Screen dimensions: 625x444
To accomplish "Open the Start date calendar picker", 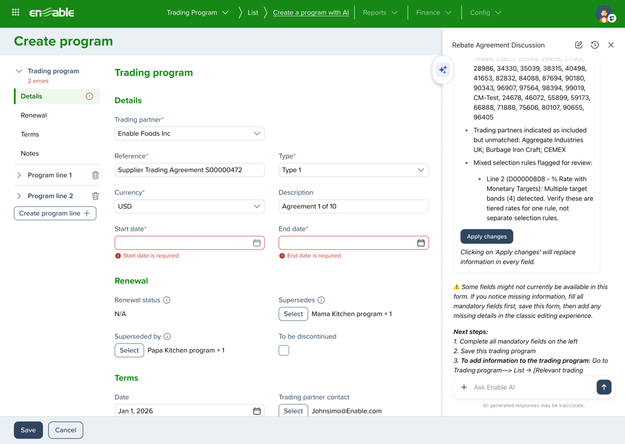I will 257,243.
